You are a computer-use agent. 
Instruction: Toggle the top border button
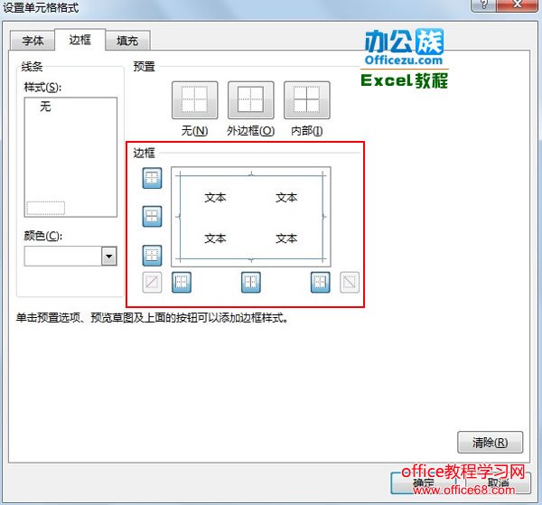pos(152,178)
